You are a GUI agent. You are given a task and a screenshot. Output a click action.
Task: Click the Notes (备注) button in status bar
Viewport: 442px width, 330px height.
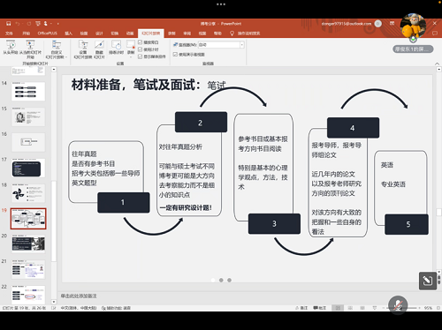301,308
